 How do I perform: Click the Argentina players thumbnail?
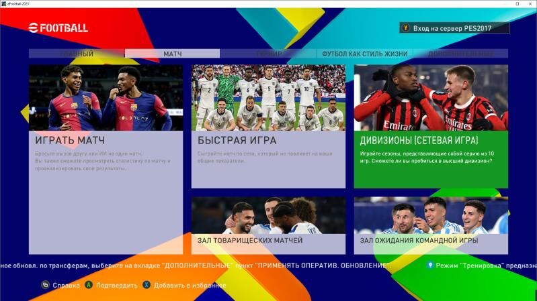click(431, 216)
